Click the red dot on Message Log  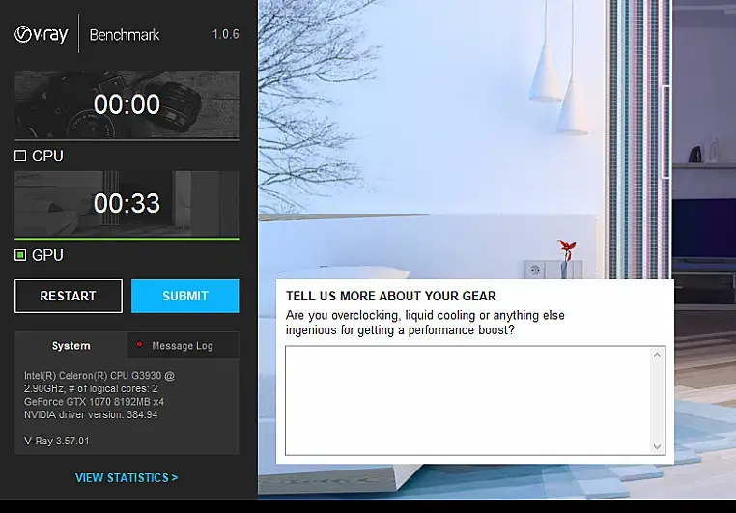[x=139, y=345]
